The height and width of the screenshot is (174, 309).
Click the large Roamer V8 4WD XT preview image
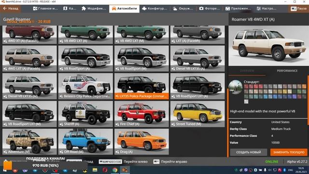click(x=268, y=46)
